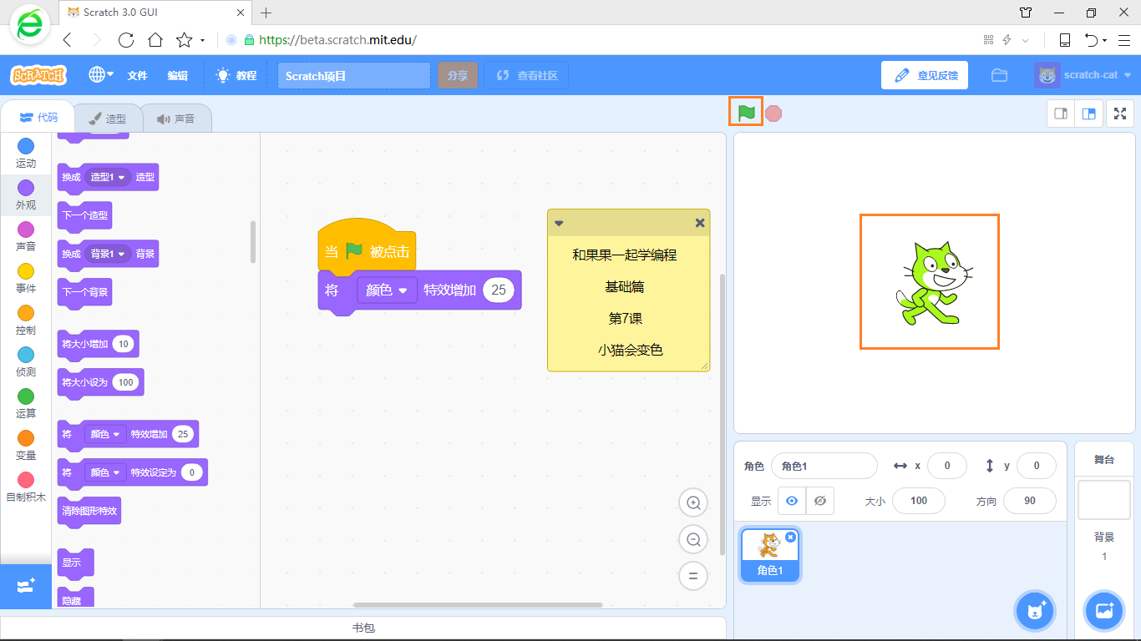Select the 声音 sound block category

pyautogui.click(x=26, y=237)
